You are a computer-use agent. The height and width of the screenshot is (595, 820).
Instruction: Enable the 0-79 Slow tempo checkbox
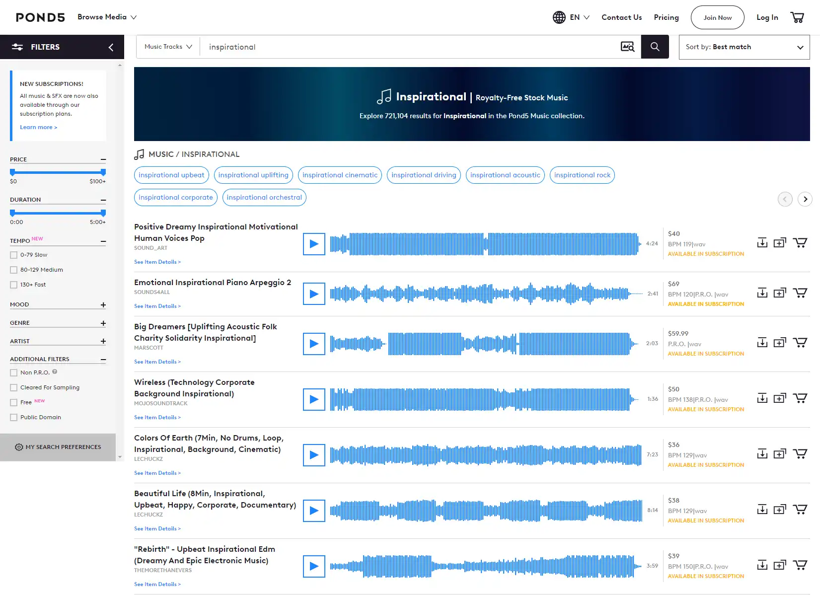point(14,255)
